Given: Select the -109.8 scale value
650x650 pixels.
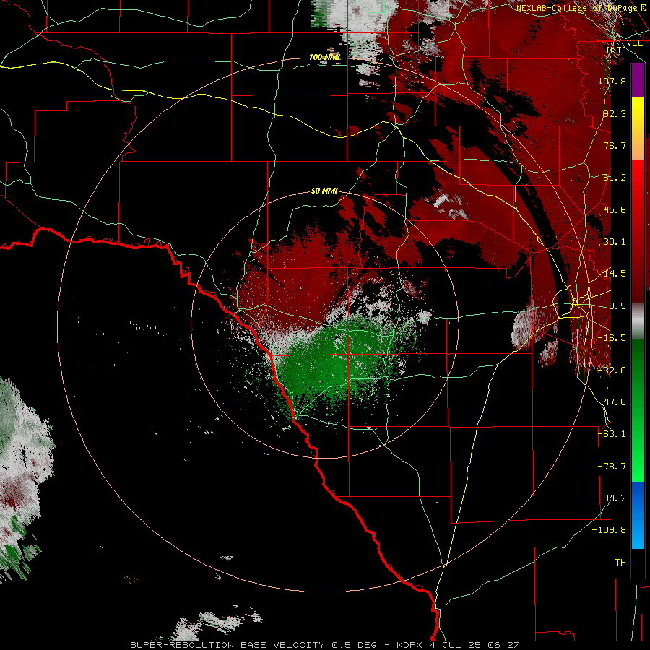Looking at the screenshot, I should pos(610,530).
